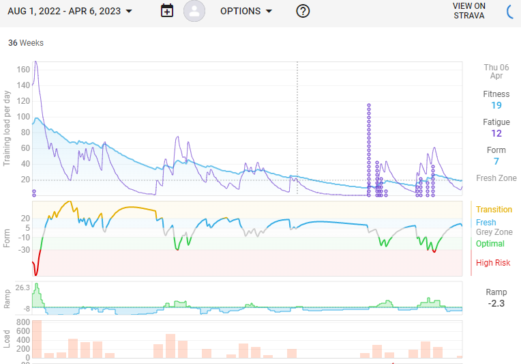This screenshot has width=521, height=364.
Task: Select the Fatigue value 12
Action: 496,133
